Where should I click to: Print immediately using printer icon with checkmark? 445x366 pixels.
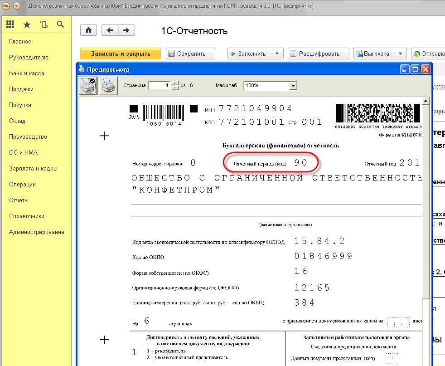tap(88, 86)
